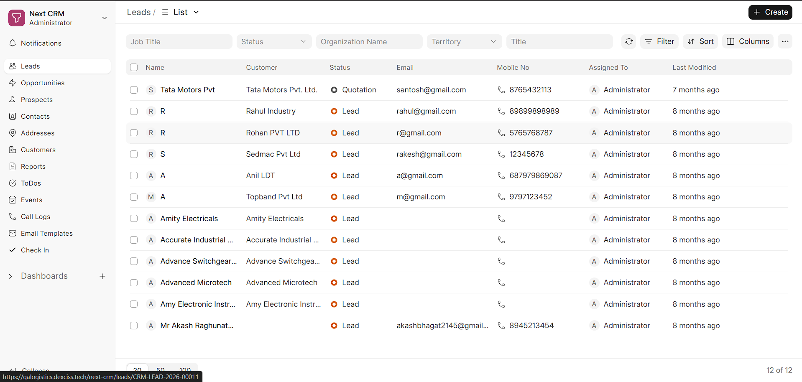Check the Tata Motors Pvt row checkbox
This screenshot has width=802, height=382.
click(134, 90)
